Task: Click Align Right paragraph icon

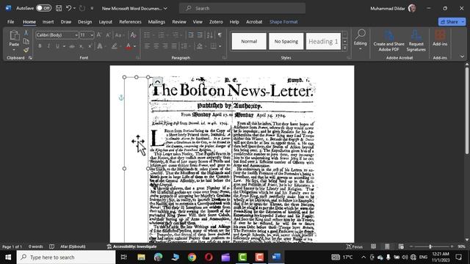Action: click(165, 46)
